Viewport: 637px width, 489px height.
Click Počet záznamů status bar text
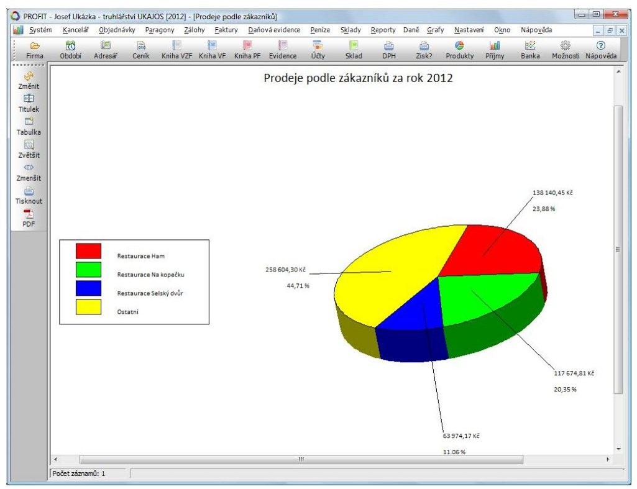pyautogui.click(x=79, y=473)
